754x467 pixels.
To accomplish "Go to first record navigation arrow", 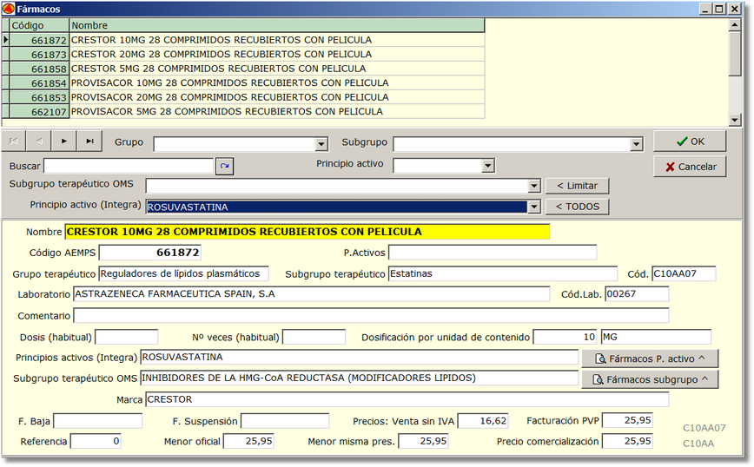I will pos(14,141).
